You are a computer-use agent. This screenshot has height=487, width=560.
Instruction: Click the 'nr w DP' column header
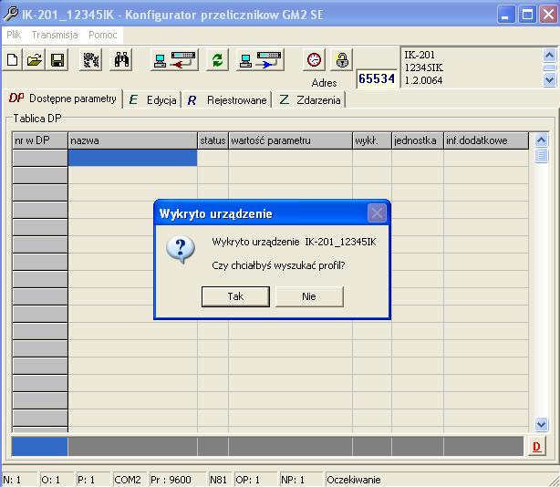click(40, 140)
